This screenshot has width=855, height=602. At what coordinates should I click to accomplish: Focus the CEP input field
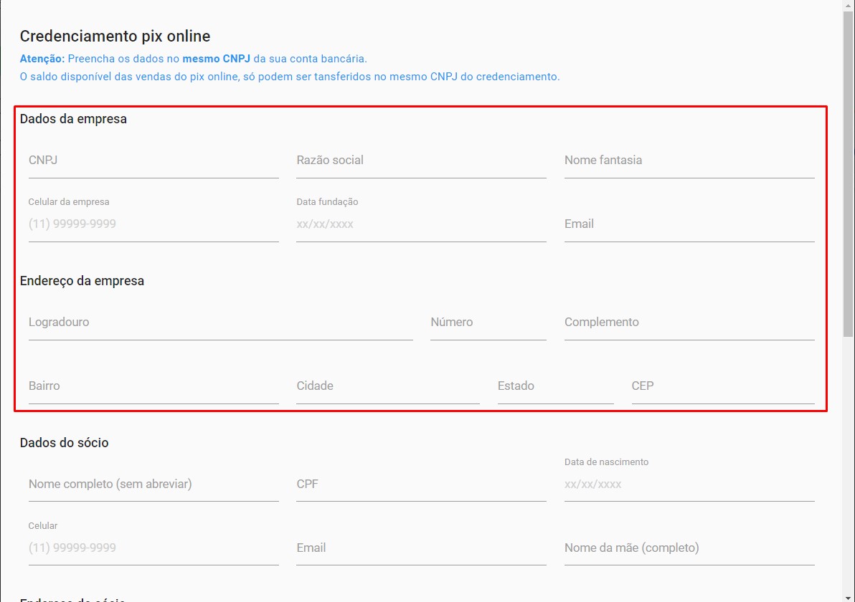pyautogui.click(x=722, y=386)
